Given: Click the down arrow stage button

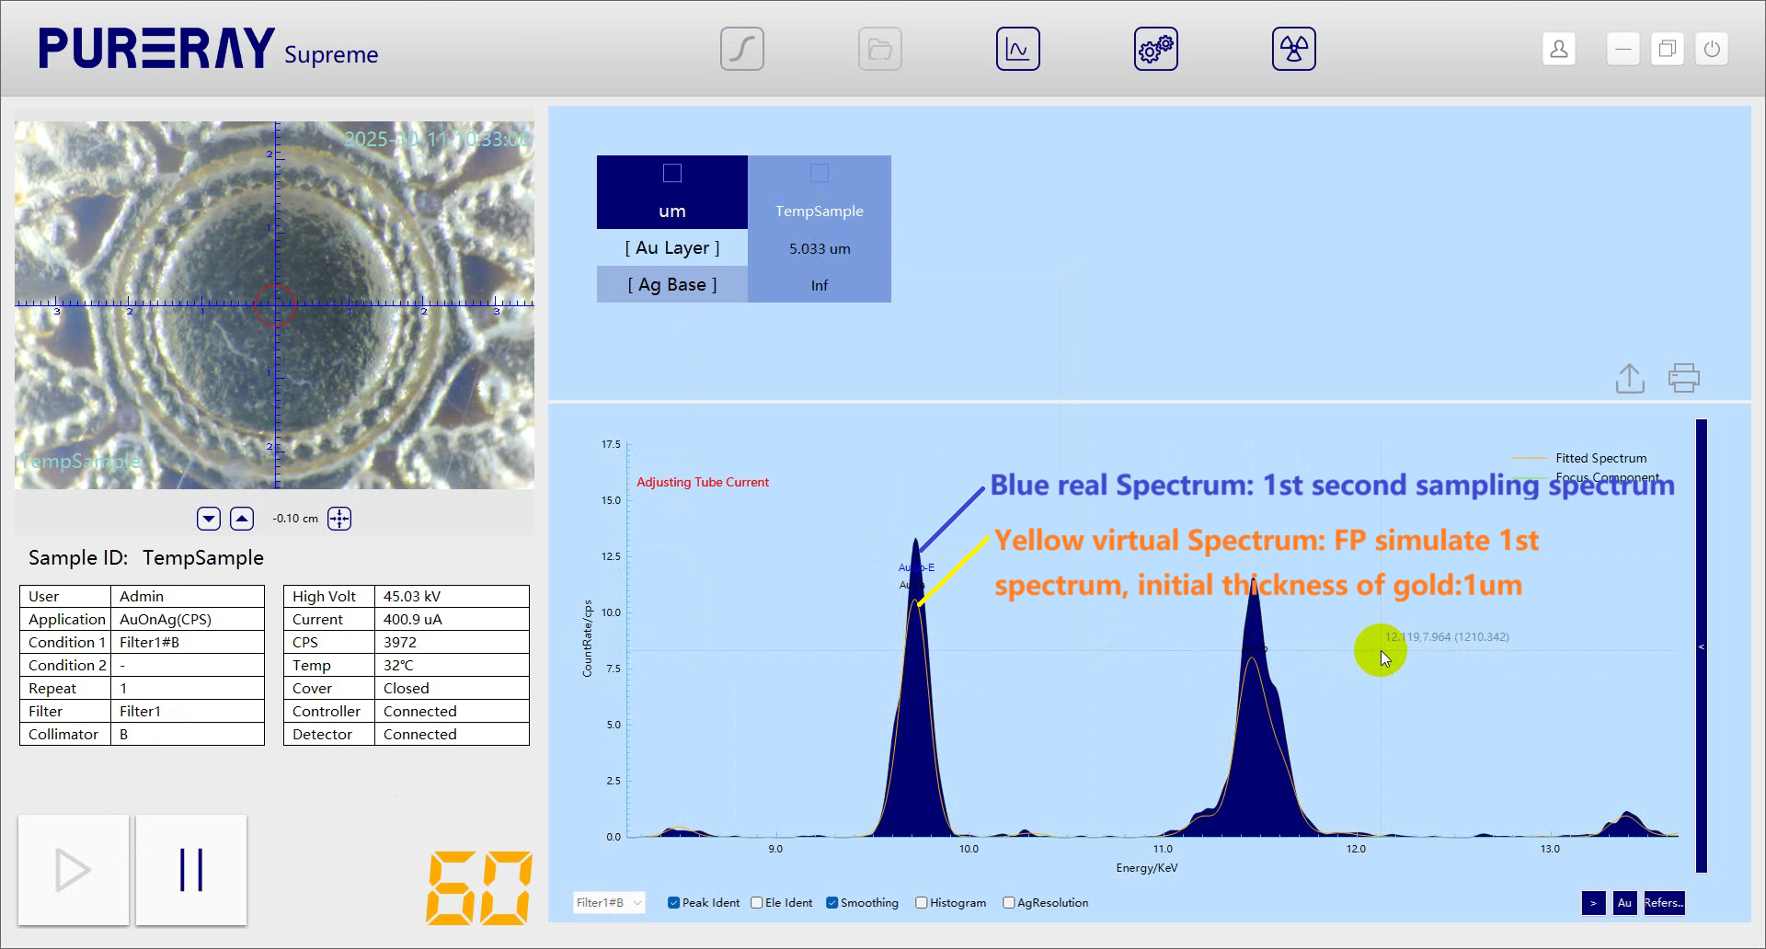Looking at the screenshot, I should click(209, 519).
